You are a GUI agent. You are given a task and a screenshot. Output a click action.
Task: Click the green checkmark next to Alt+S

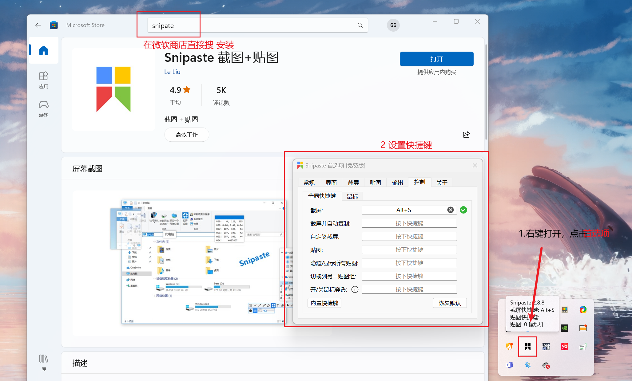[x=463, y=210]
